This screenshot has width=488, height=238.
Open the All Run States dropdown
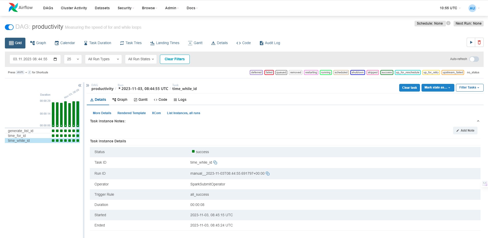tap(141, 59)
